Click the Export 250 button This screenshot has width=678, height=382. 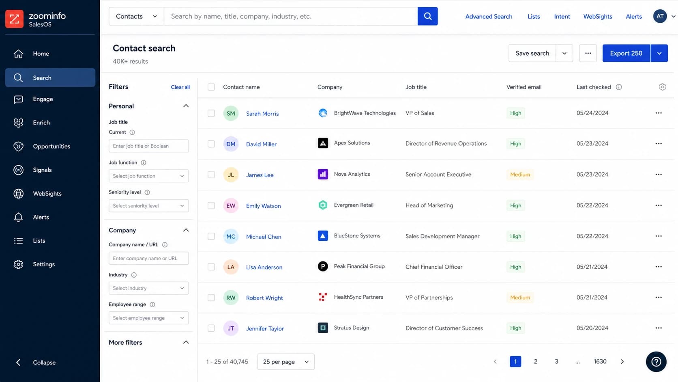pos(626,53)
